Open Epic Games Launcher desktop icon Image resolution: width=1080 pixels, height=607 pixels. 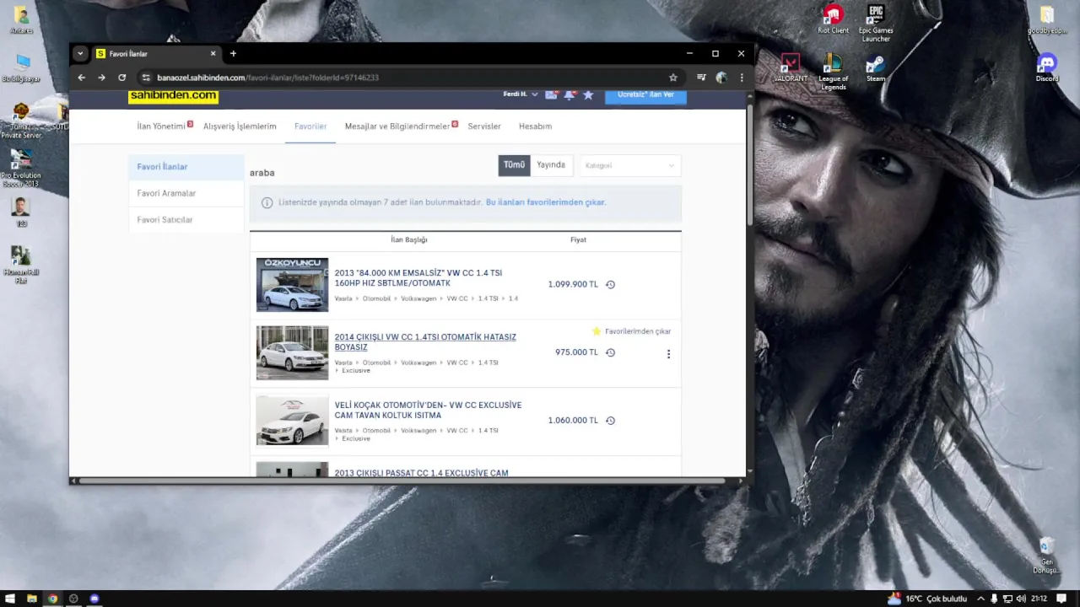pyautogui.click(x=876, y=23)
